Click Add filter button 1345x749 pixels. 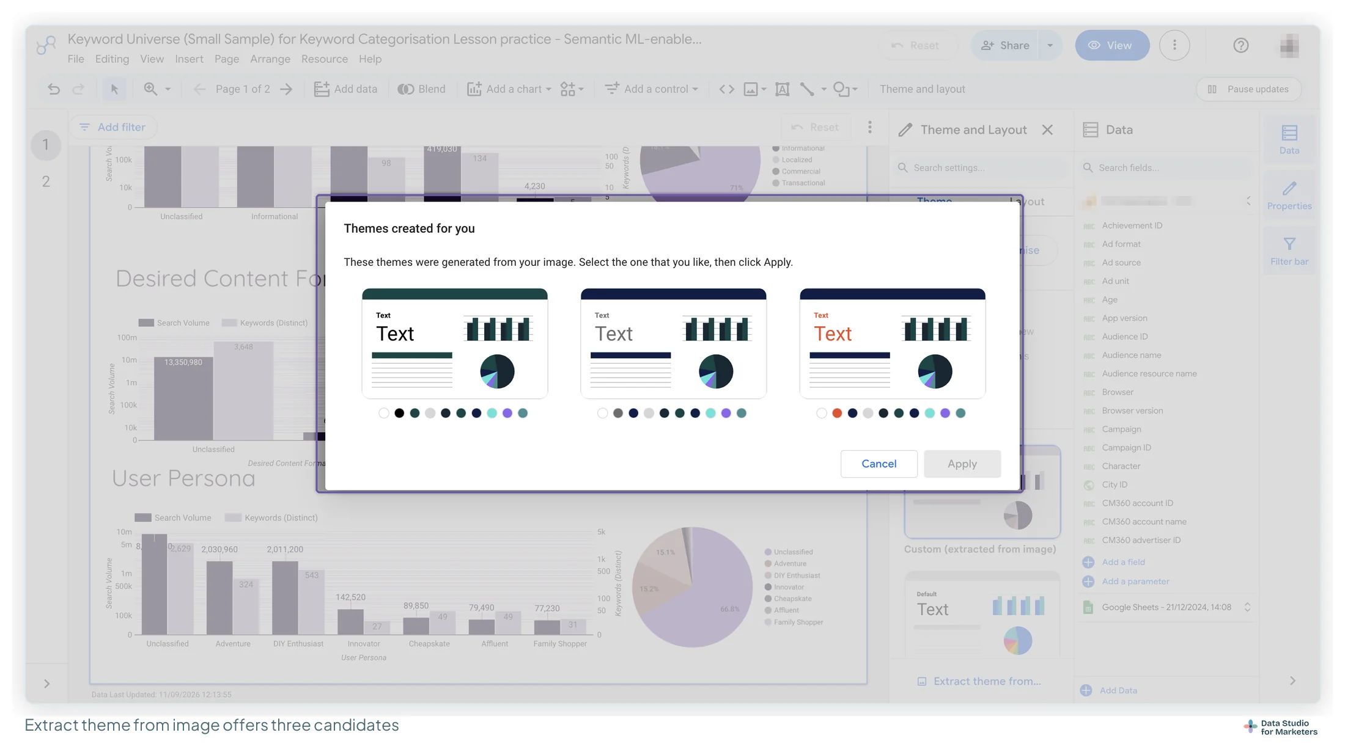click(x=113, y=127)
